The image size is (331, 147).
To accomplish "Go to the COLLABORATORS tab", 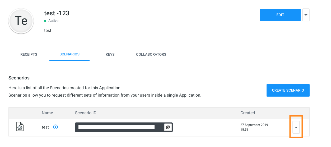I will pos(151,54).
